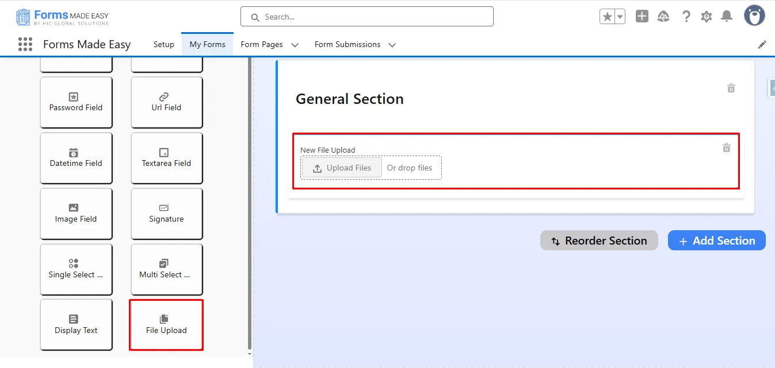Choose the Signature field tile

point(166,214)
